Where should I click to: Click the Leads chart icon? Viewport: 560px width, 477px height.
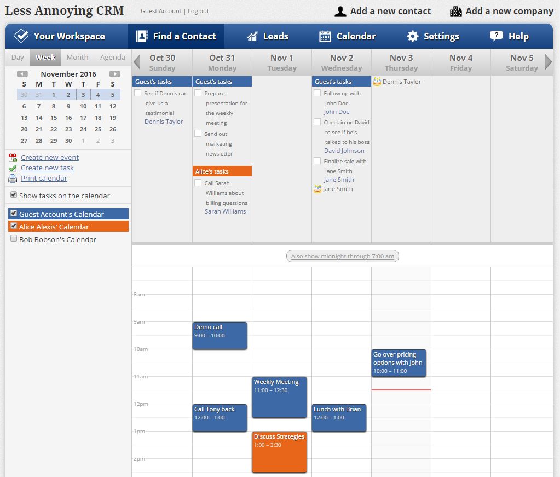coord(252,36)
